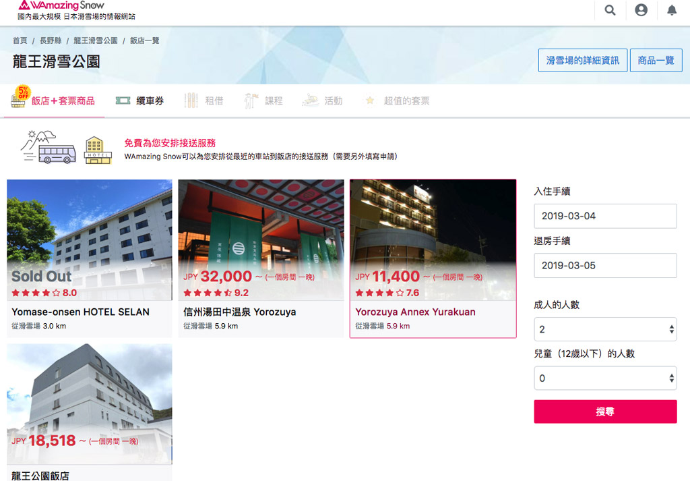The image size is (690, 481).
Task: Switch to the 活動 activities tab
Action: point(333,101)
